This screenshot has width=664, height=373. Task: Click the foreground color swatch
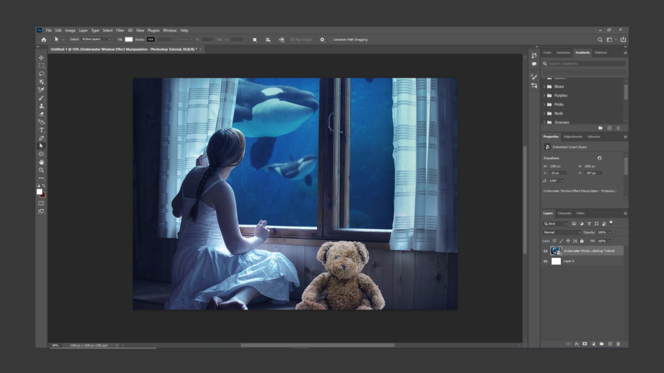coord(40,192)
